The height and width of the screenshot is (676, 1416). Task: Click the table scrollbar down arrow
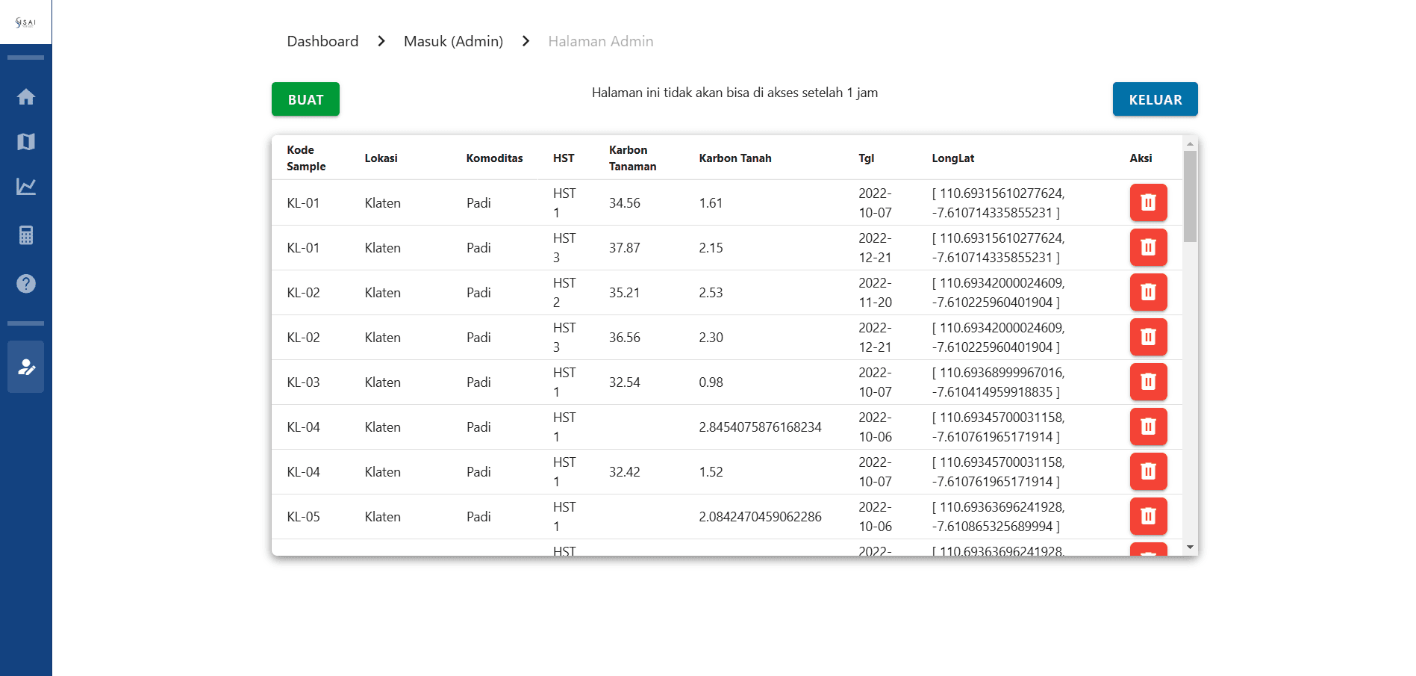coord(1190,548)
